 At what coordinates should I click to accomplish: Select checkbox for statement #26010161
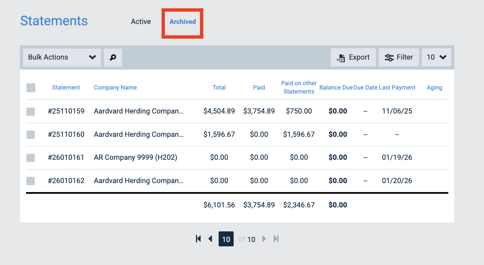pos(31,158)
